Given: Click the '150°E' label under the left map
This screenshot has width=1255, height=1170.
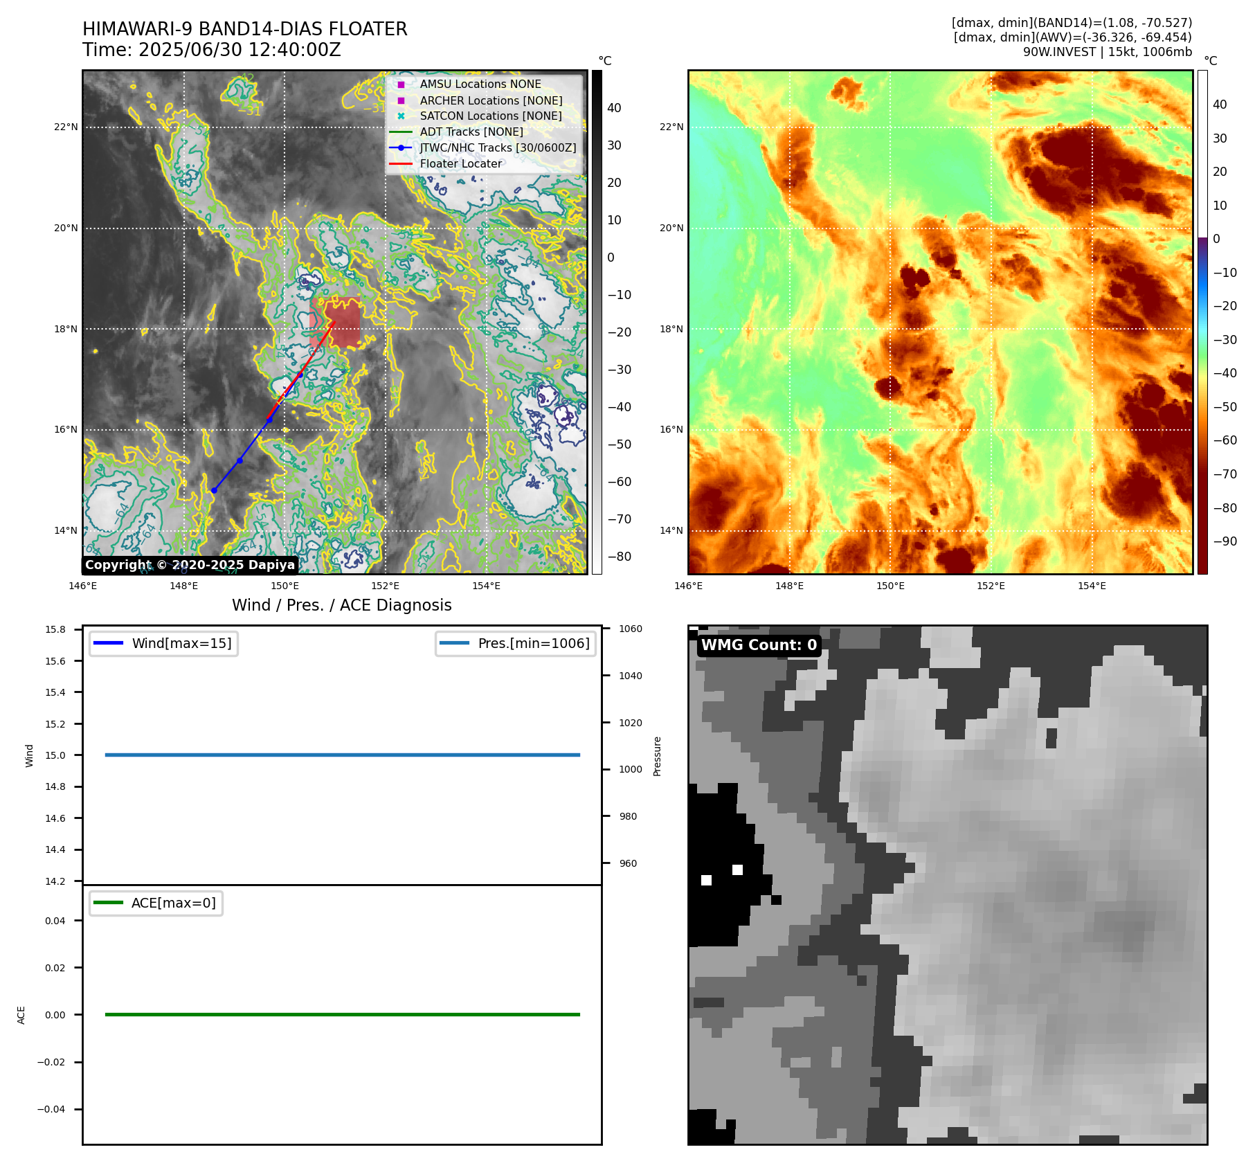Looking at the screenshot, I should click(x=285, y=586).
